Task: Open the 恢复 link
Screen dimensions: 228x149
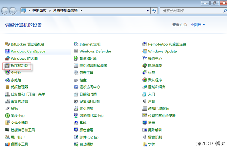Action: coord(151,73)
